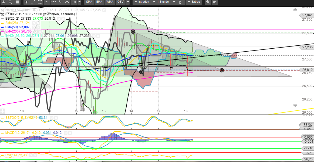The height and width of the screenshot is (162, 314).
Task: Open the Extras dropdown menu
Action: coord(193,2)
